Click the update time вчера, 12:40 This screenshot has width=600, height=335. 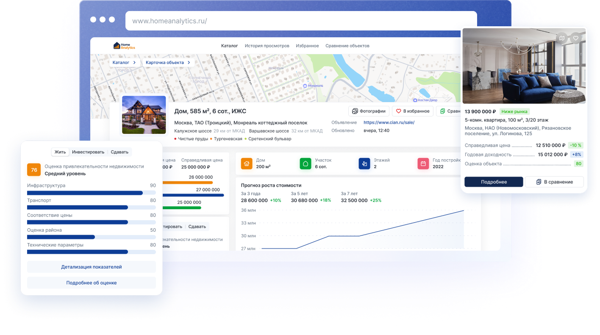click(x=377, y=130)
